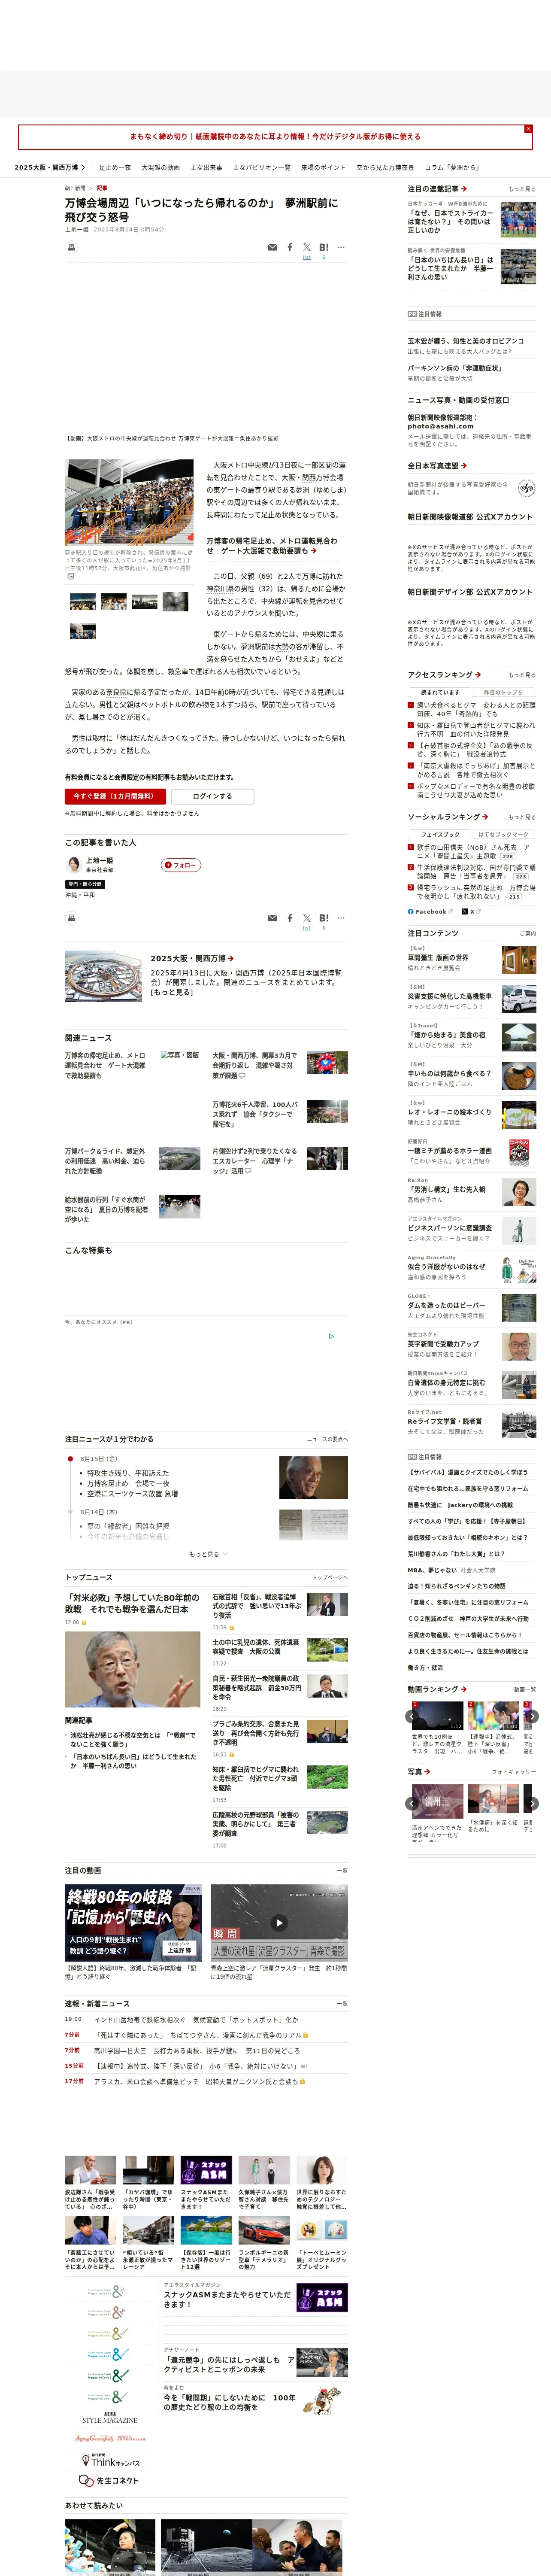Click bottom Hatena B! icon below author
The image size is (551, 2576).
click(x=323, y=918)
